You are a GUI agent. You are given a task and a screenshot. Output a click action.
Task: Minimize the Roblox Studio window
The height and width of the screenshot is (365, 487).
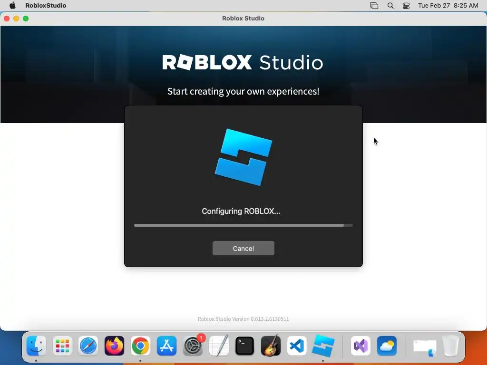pos(16,19)
